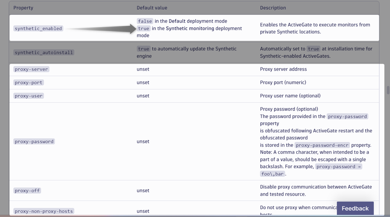Click the Description column header
This screenshot has width=390, height=217.
pyautogui.click(x=273, y=8)
